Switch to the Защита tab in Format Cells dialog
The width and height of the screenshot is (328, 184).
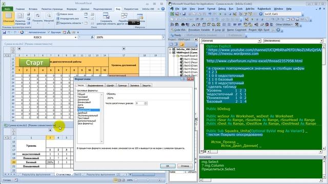(146, 85)
